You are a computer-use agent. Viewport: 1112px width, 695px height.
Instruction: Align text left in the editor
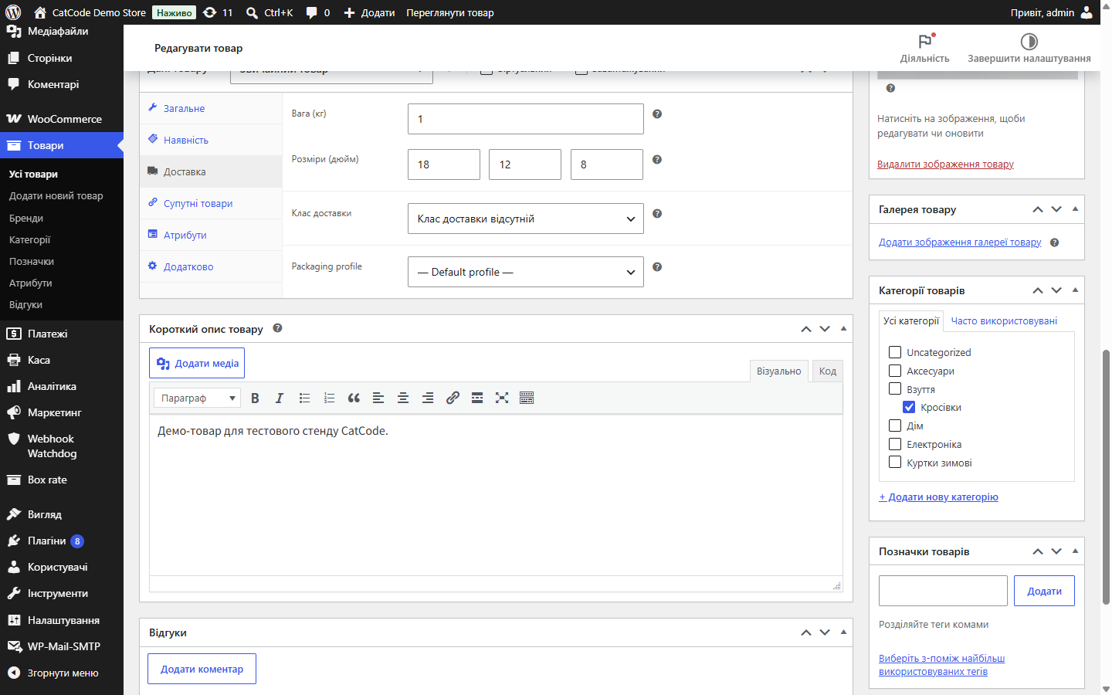pos(378,398)
